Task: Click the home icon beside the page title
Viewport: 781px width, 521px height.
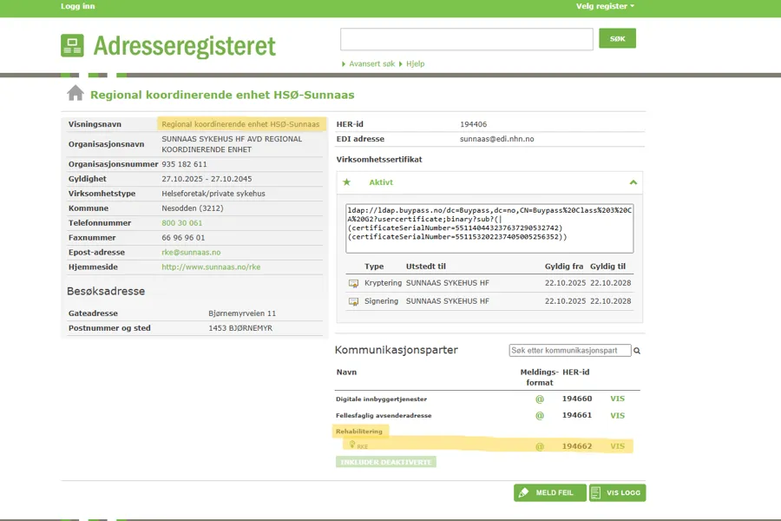Action: click(x=75, y=94)
